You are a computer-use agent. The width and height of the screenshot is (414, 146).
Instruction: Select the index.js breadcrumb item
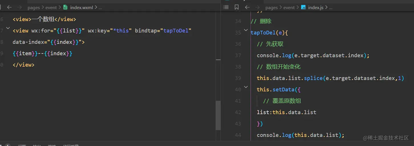pyautogui.click(x=316, y=8)
